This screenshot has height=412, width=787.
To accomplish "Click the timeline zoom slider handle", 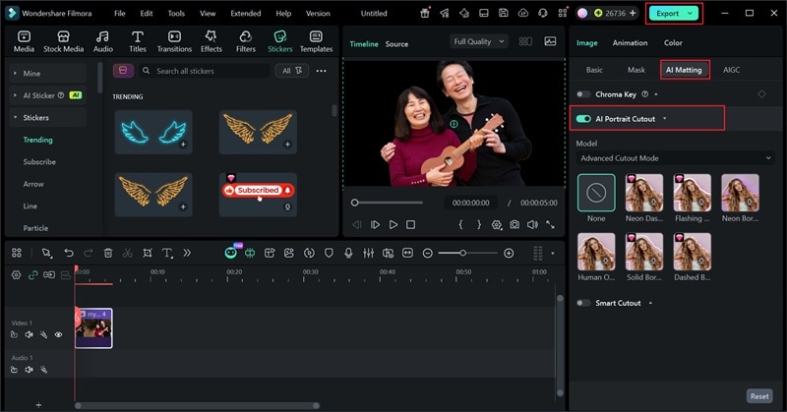I will pos(464,253).
